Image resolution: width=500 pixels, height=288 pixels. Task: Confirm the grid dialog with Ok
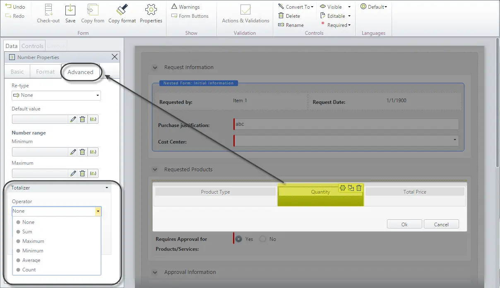(x=404, y=224)
